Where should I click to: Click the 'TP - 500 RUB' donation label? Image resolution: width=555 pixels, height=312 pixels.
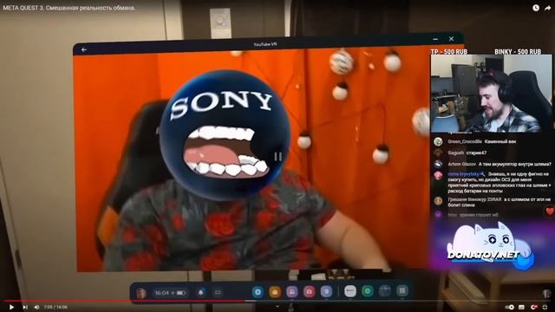(449, 52)
